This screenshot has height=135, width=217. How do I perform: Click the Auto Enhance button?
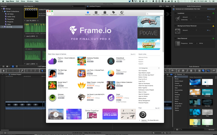[x=194, y=67]
